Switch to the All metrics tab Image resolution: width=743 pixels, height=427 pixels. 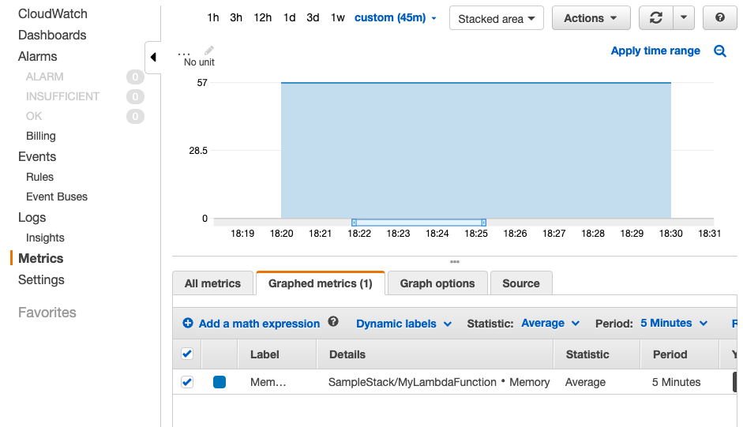click(x=212, y=283)
